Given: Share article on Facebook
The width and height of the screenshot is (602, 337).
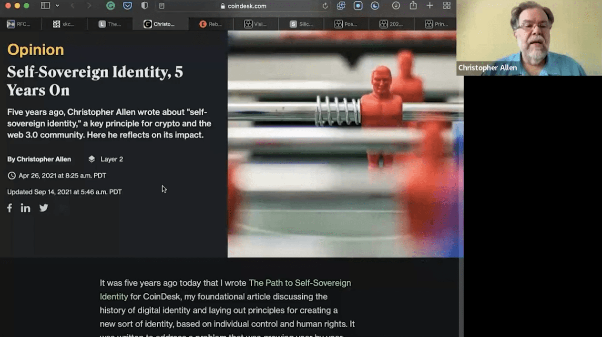Looking at the screenshot, I should 10,208.
